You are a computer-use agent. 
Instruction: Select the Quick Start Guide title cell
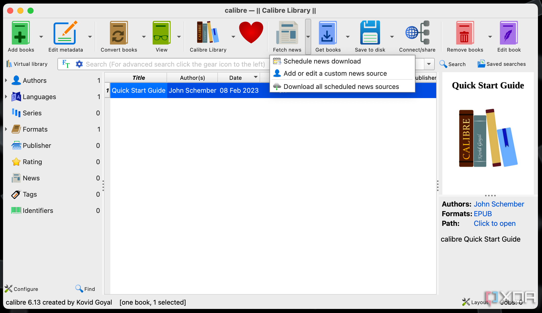click(x=139, y=90)
